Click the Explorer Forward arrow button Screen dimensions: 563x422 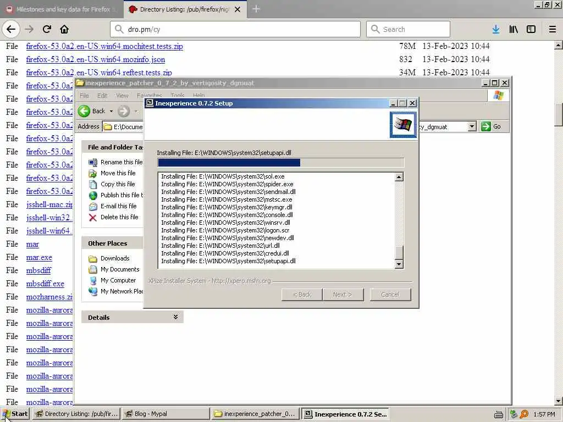coord(124,111)
